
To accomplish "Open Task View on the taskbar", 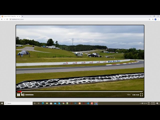I will coord(39,103).
